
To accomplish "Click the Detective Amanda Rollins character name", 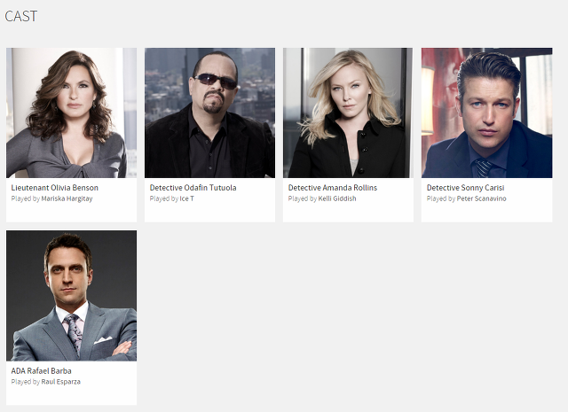I will 333,188.
